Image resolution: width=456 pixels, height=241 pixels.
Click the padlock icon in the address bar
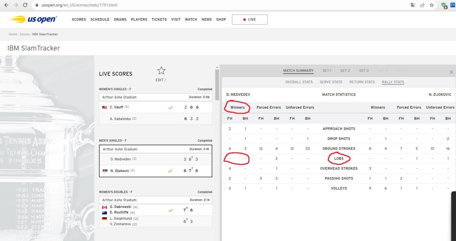click(x=37, y=5)
